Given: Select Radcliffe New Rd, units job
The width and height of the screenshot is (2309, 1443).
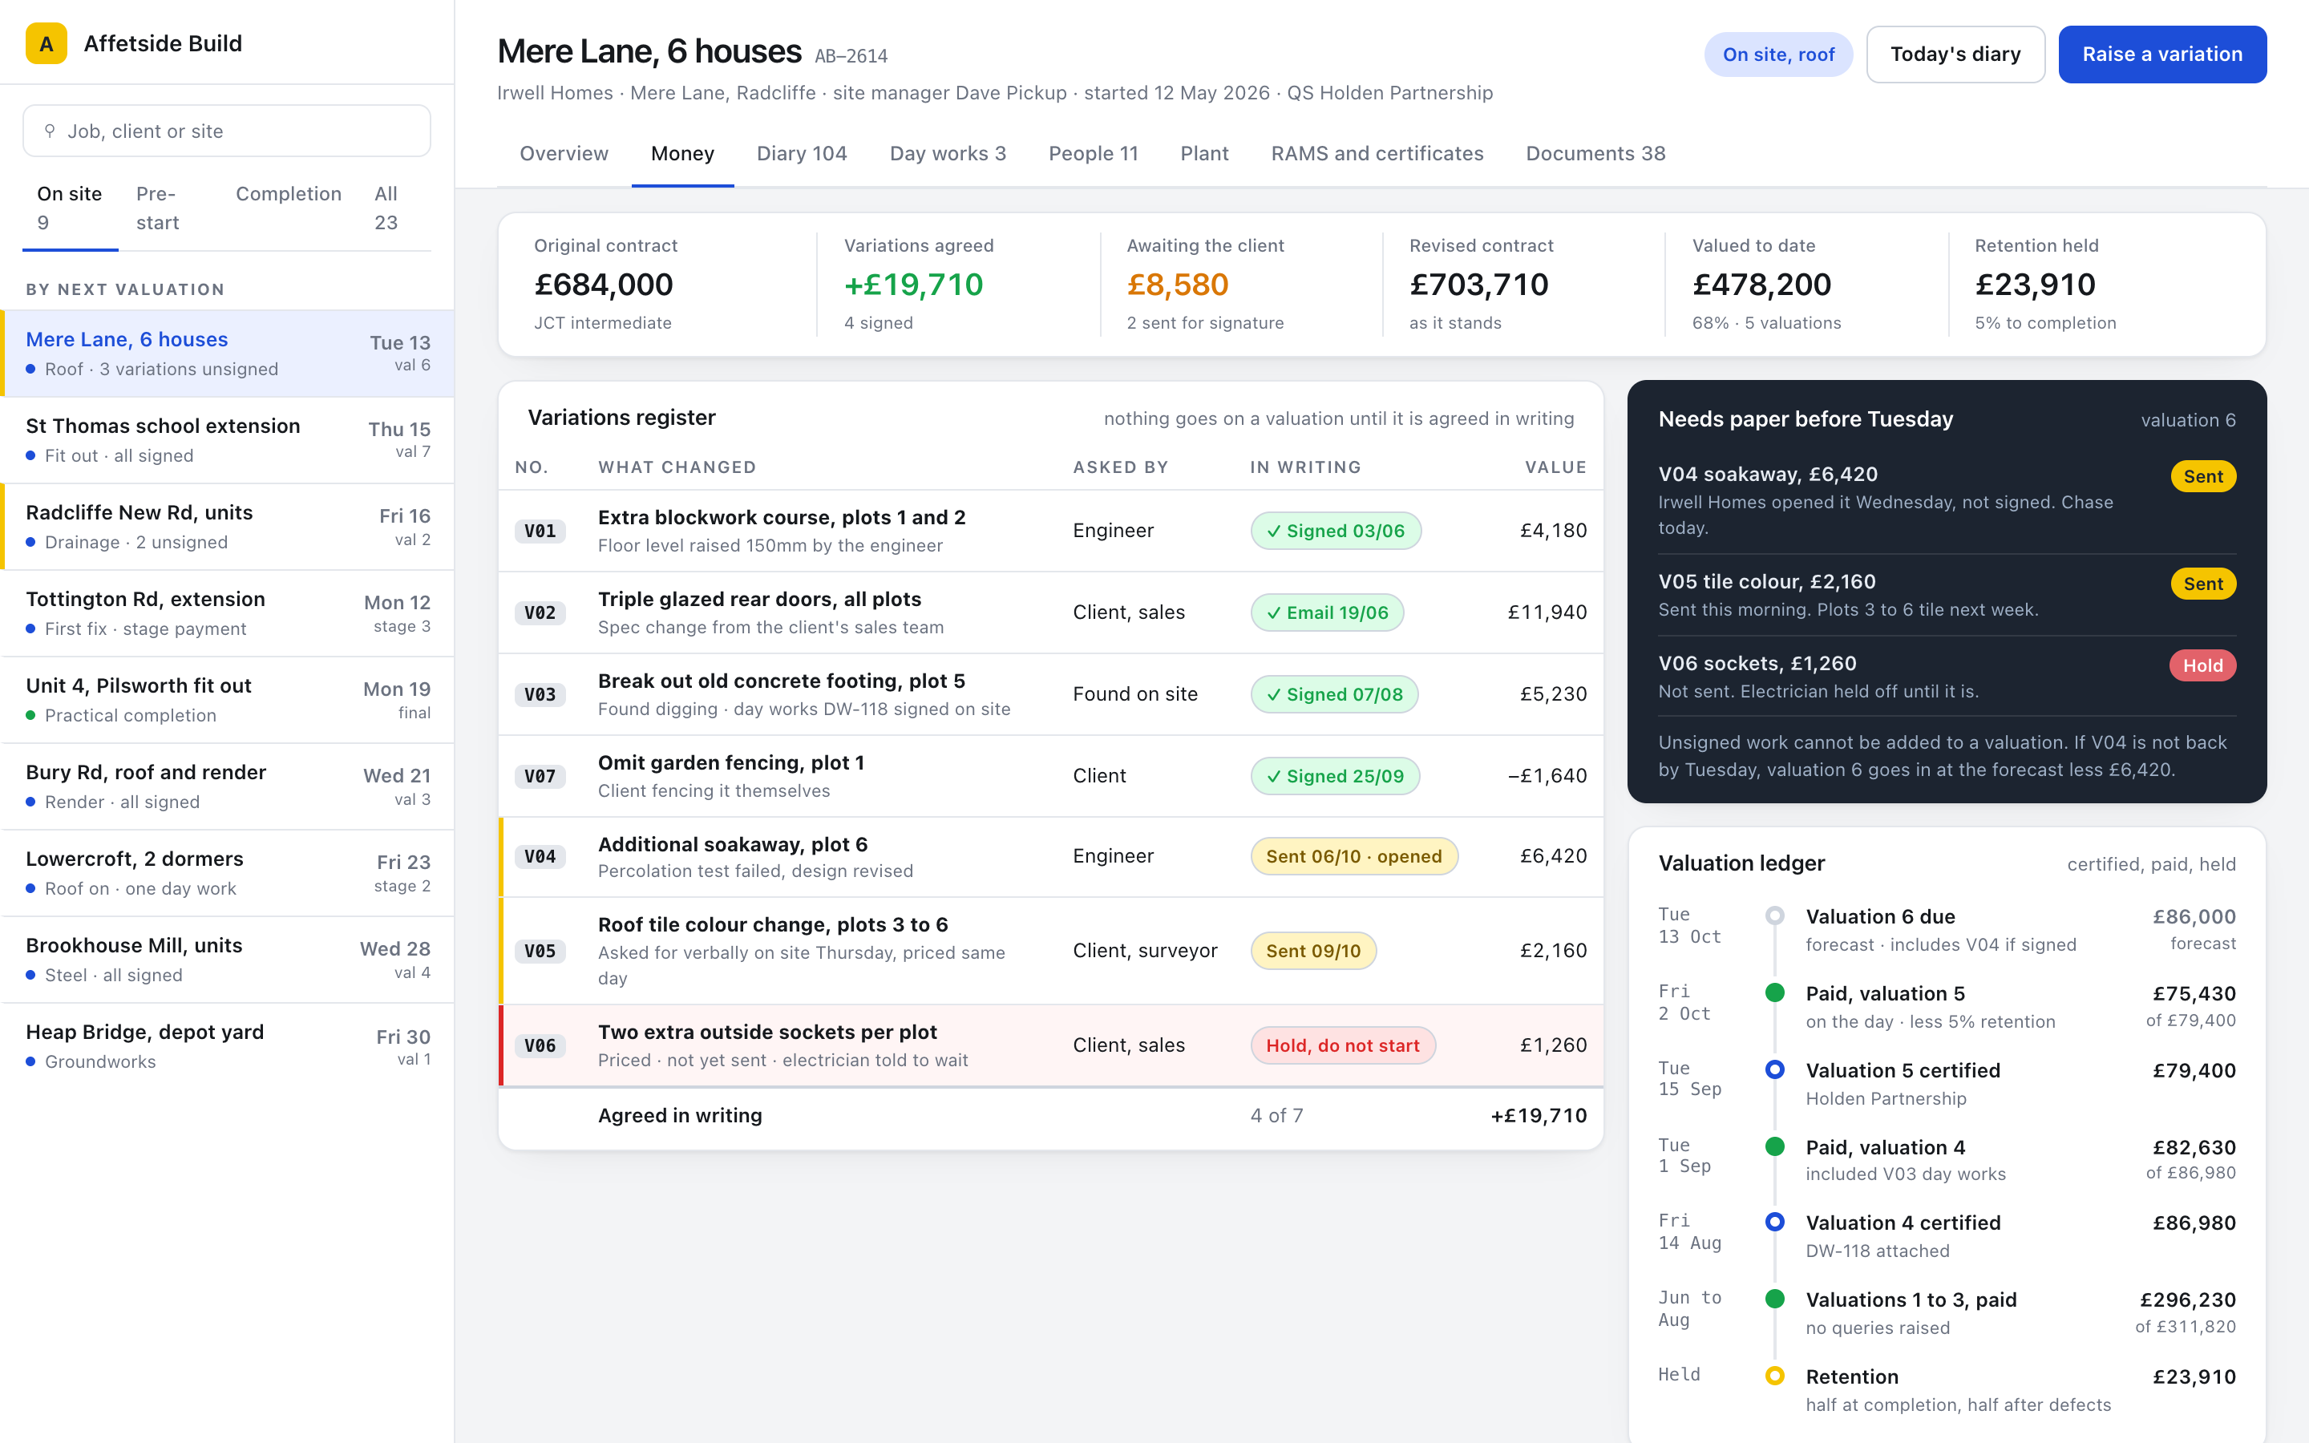Looking at the screenshot, I should [227, 527].
